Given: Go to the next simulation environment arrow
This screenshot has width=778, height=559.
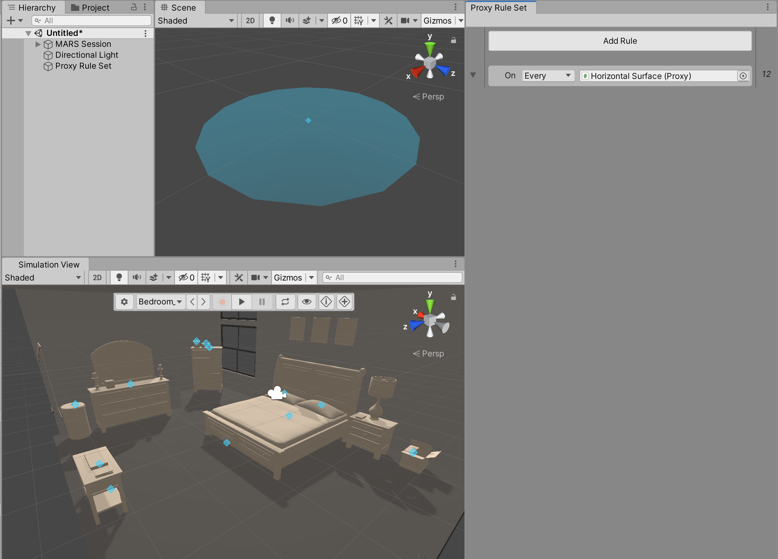Looking at the screenshot, I should click(204, 302).
